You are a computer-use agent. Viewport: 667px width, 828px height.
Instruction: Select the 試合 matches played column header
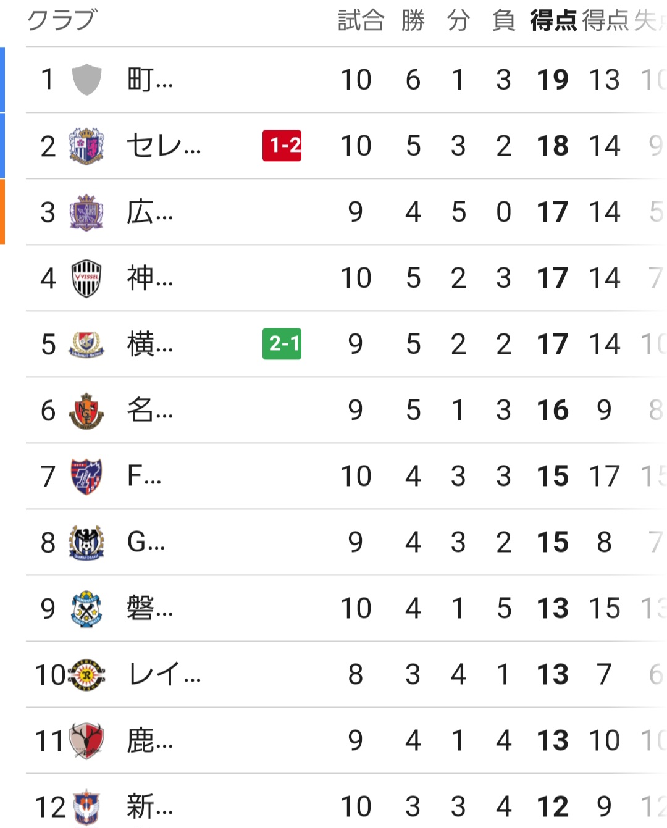361,21
